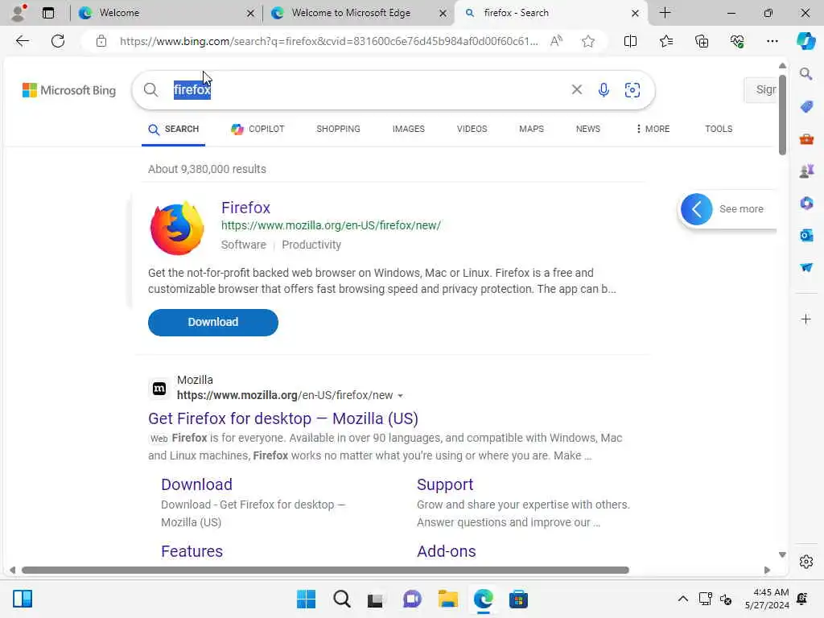Viewport: 824px width, 618px height.
Task: Open the Add-ons sublink
Action: [446, 551]
